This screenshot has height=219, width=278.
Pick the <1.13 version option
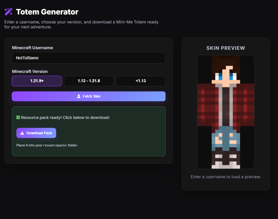point(141,81)
